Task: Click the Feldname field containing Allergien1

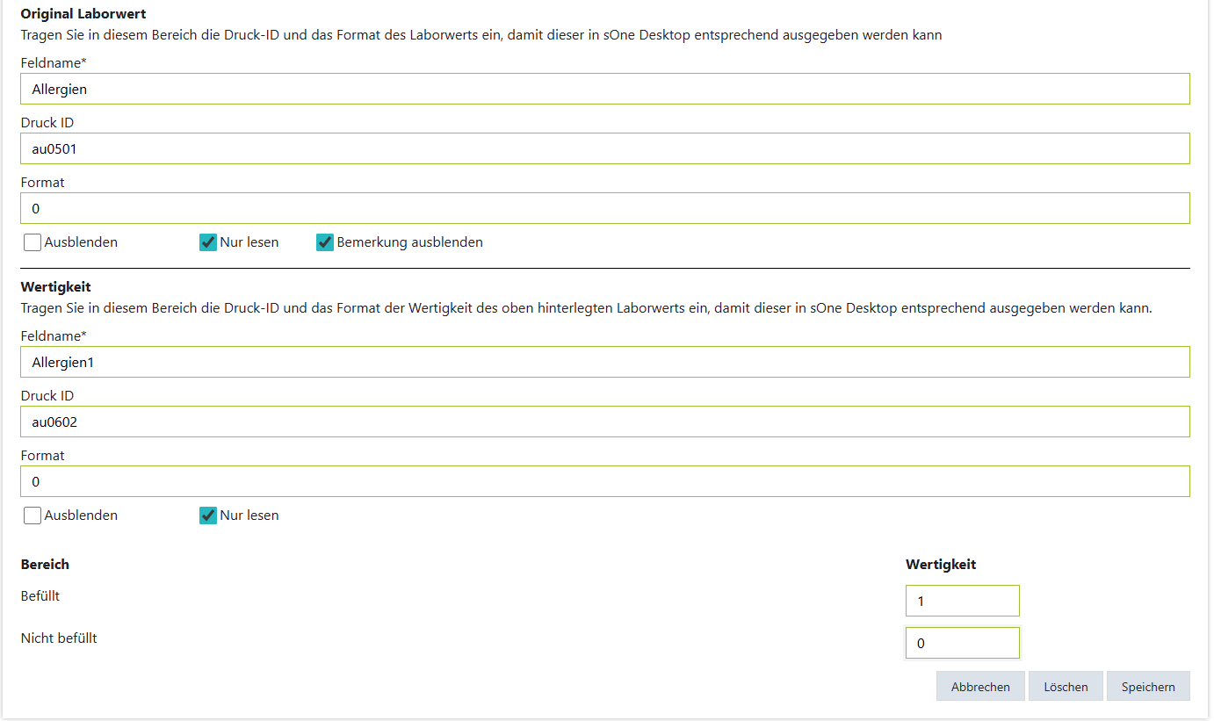Action: [x=604, y=362]
